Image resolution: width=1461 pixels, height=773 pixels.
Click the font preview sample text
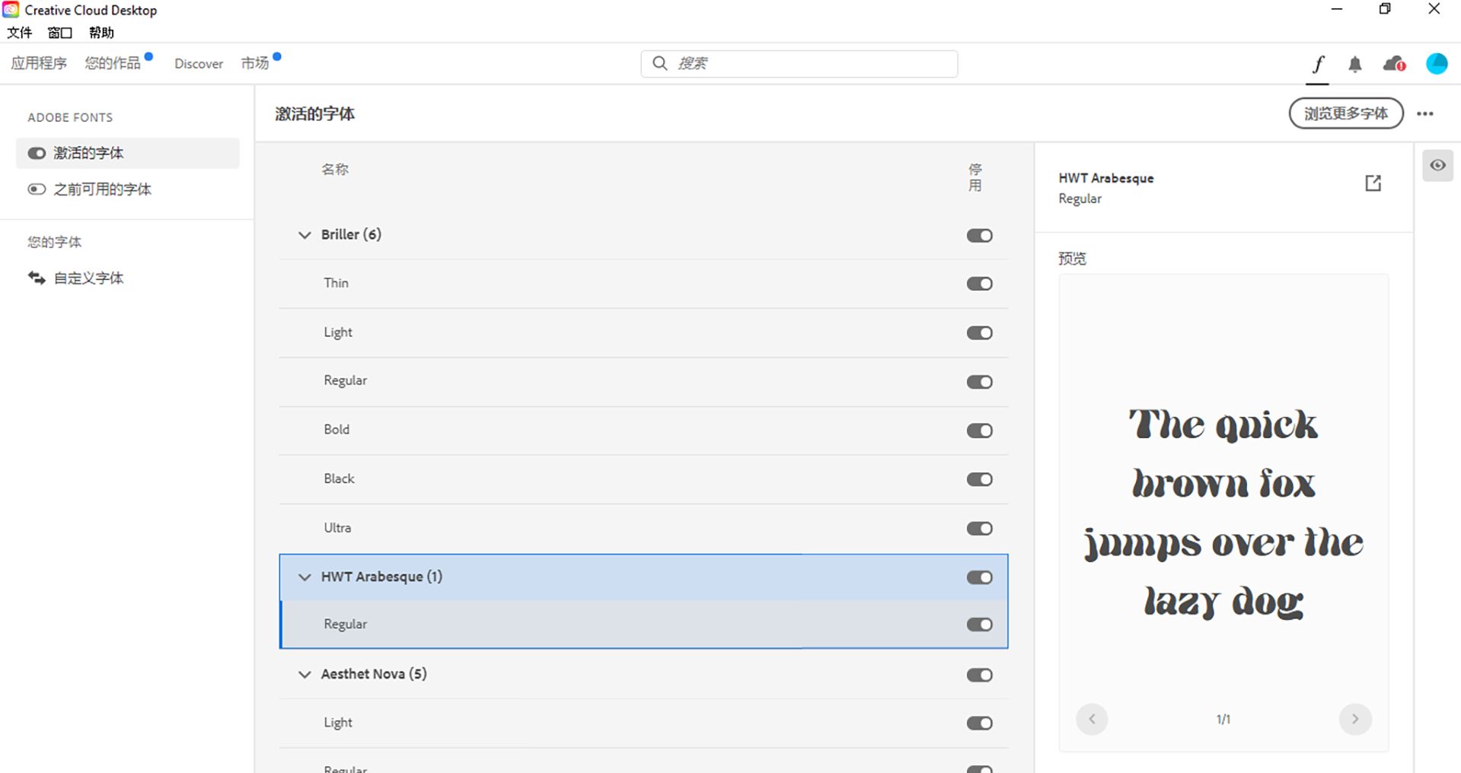coord(1223,513)
